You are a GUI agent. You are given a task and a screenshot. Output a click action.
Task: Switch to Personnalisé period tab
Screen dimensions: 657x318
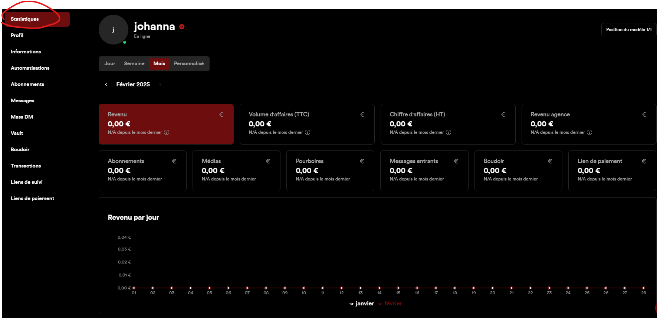[189, 63]
